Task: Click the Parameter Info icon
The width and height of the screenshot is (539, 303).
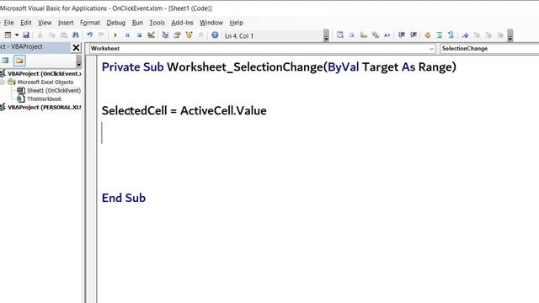Action: (376, 35)
